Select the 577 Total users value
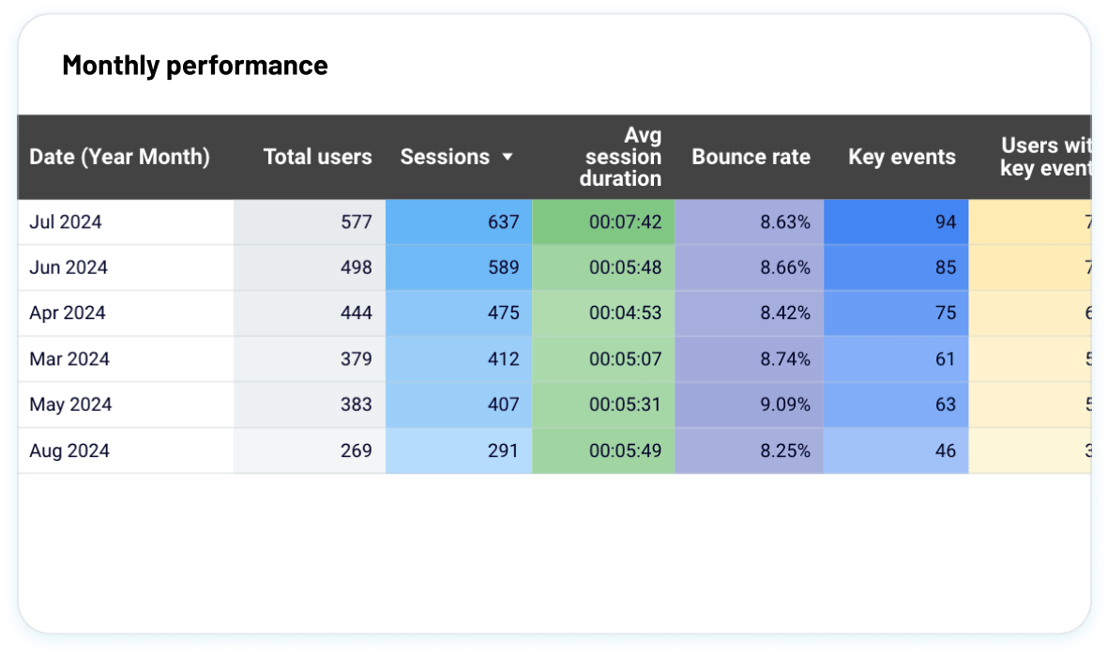1108x655 pixels. [x=357, y=221]
